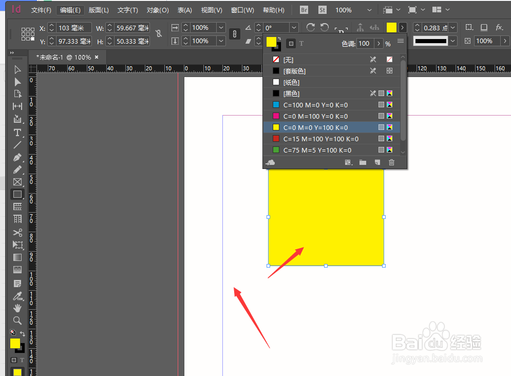Toggle formatting affects container in toolbox
The image size is (511, 376).
[14, 360]
